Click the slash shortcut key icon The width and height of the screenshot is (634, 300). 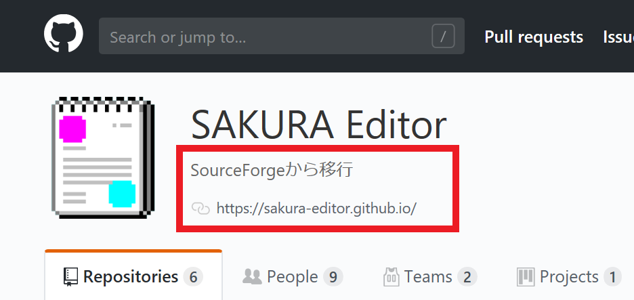(x=443, y=37)
